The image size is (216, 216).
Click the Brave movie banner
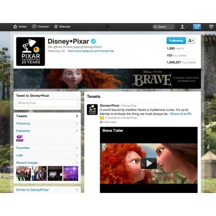pos(107,79)
